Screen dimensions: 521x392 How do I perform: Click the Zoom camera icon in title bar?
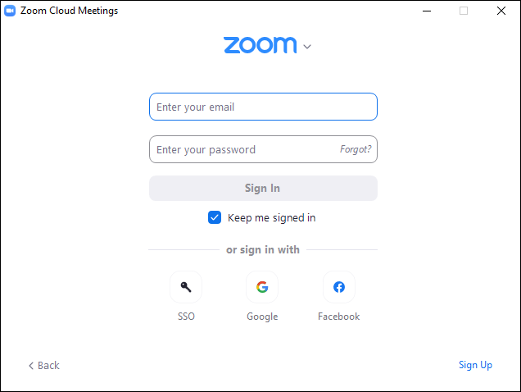click(10, 11)
